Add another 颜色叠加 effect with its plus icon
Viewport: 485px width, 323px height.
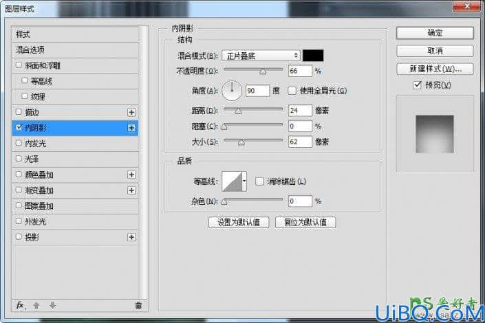(131, 175)
